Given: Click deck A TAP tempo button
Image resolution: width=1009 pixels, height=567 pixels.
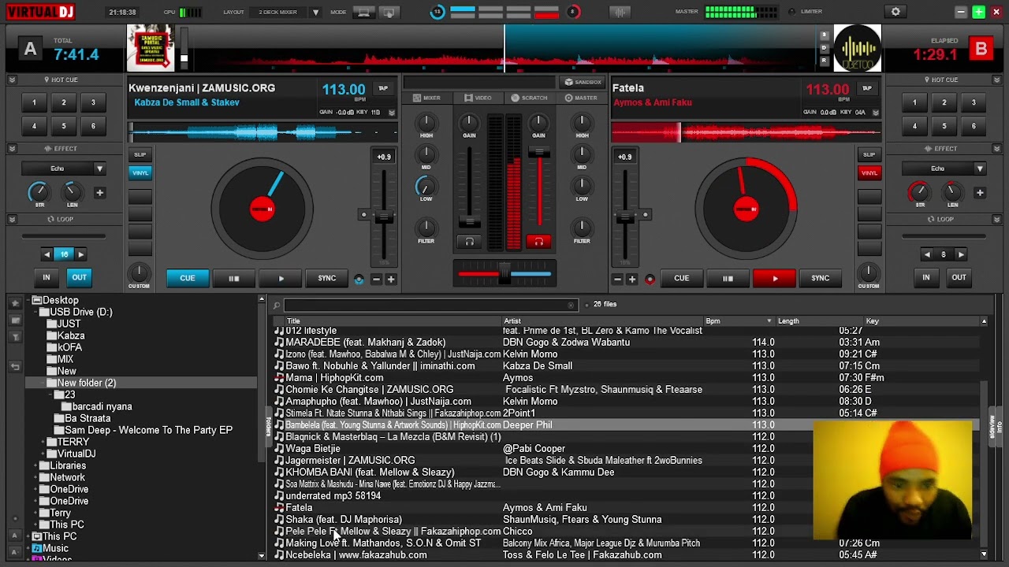Looking at the screenshot, I should pos(383,88).
